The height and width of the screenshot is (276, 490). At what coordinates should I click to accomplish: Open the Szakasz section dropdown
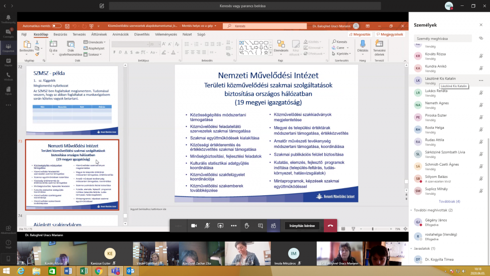tap(93, 54)
